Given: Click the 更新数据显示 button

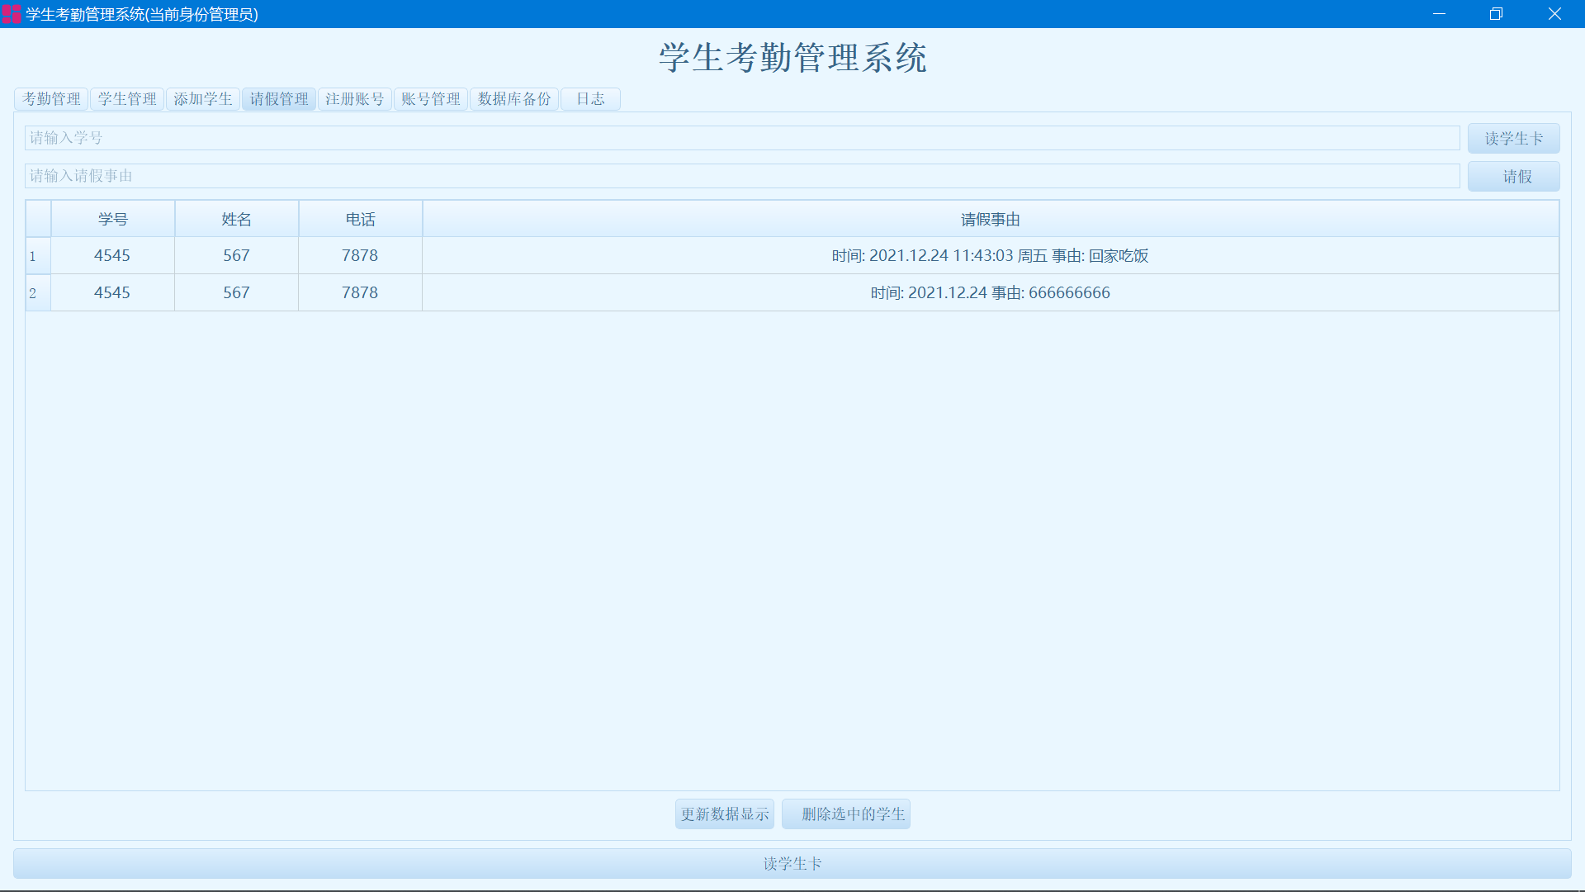Looking at the screenshot, I should click(724, 814).
